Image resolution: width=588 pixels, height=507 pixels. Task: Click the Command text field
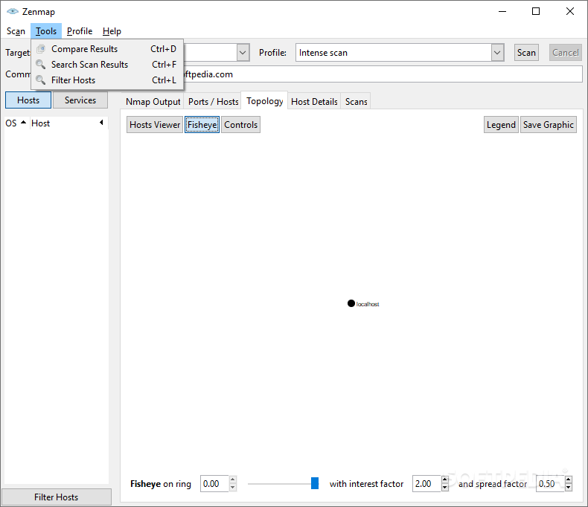pyautogui.click(x=383, y=74)
